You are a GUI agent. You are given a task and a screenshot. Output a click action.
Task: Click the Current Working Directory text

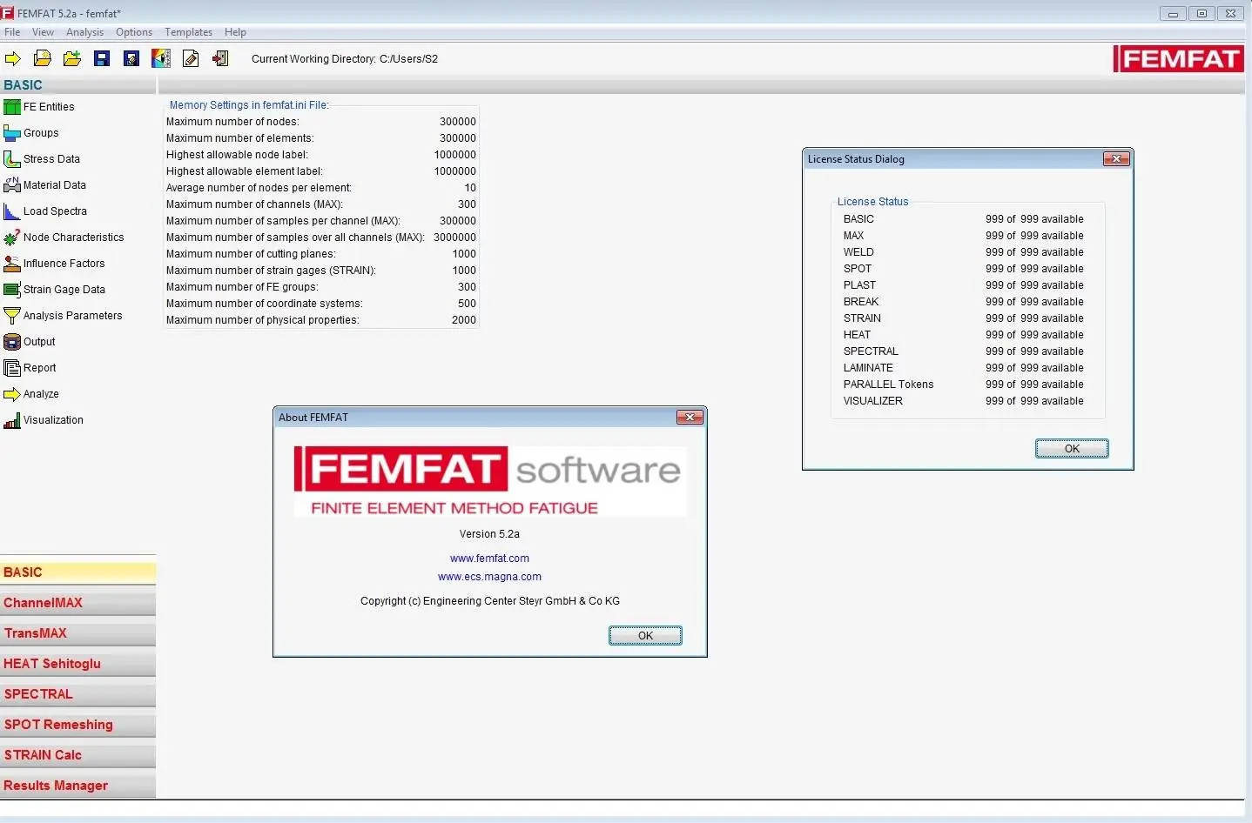(345, 59)
